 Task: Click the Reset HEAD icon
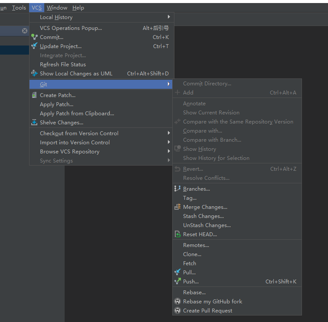pos(177,234)
